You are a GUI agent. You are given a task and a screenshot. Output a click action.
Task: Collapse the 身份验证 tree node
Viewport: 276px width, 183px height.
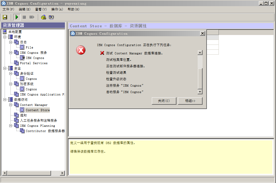pyautogui.click(x=10, y=73)
